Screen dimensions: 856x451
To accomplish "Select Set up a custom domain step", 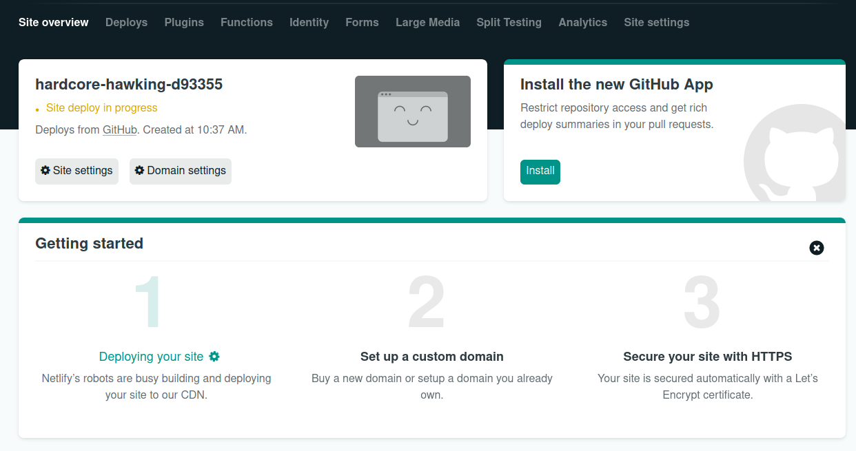I will 432,357.
